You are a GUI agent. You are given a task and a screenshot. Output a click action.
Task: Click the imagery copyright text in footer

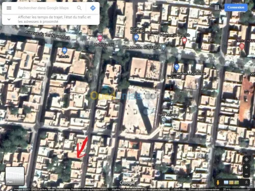pos(61,189)
